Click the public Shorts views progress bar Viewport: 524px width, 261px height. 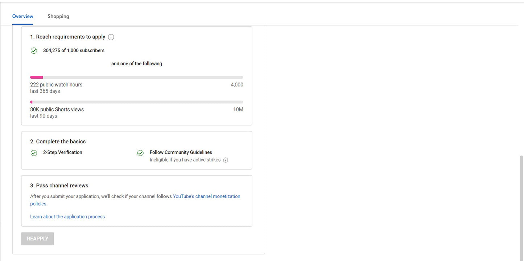pos(136,102)
